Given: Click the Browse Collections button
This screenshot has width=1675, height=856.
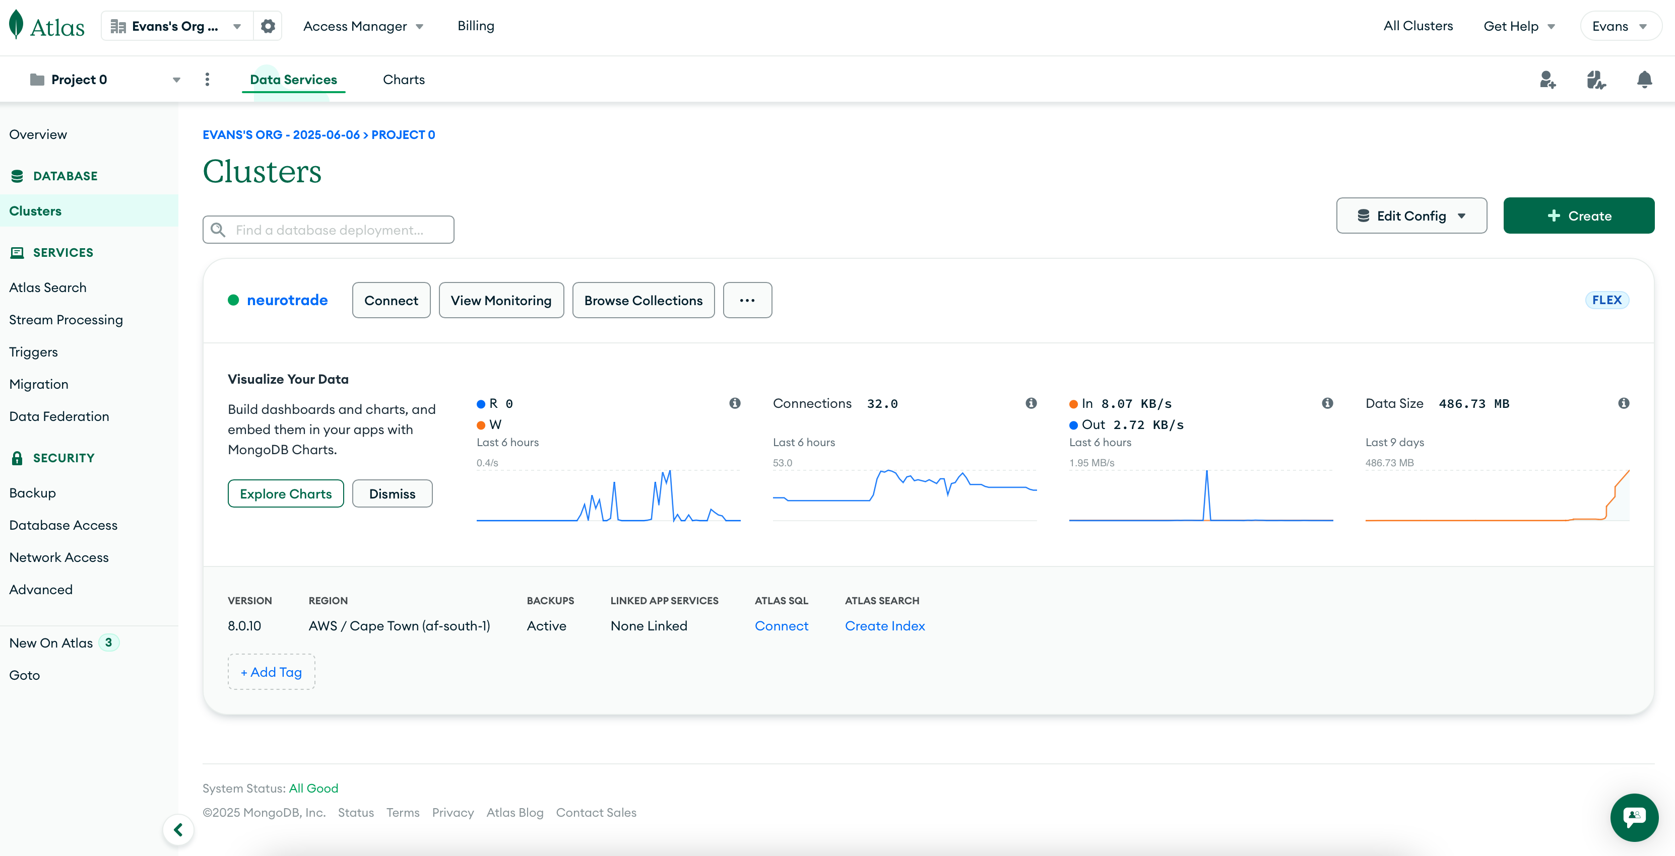Looking at the screenshot, I should tap(643, 300).
